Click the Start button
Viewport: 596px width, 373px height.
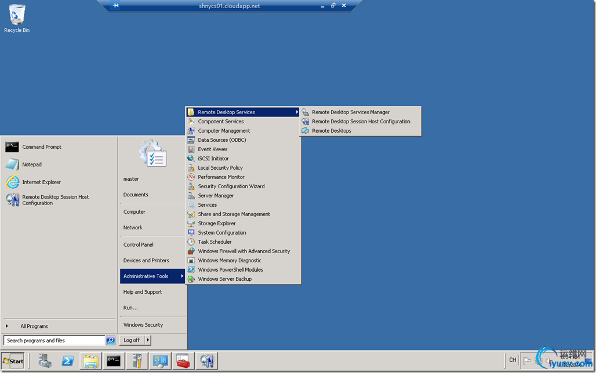tap(13, 361)
